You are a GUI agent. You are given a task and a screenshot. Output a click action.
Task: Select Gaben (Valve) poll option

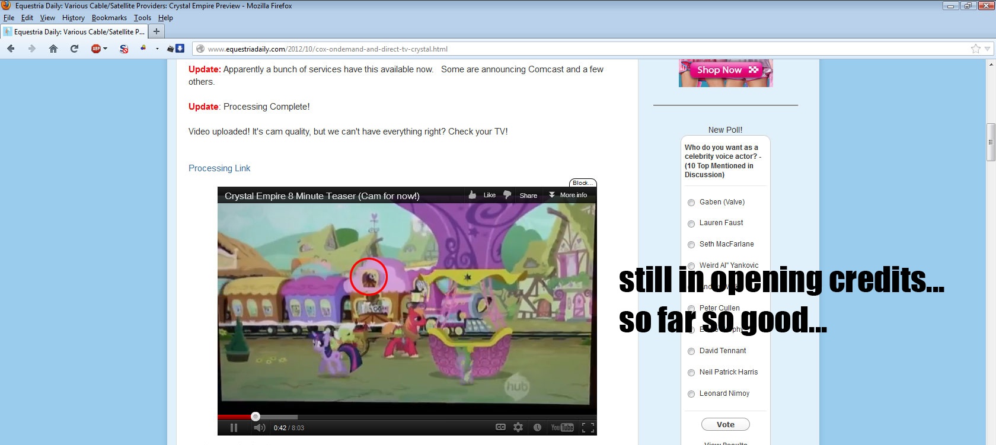tap(691, 203)
